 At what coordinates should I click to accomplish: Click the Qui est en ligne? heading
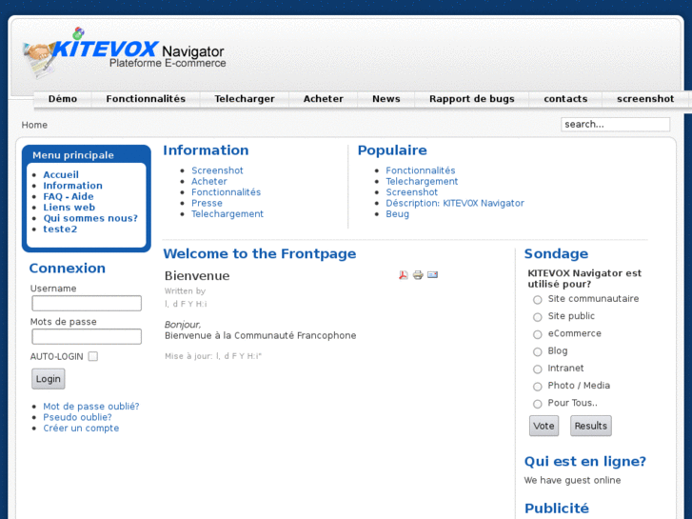(x=585, y=461)
